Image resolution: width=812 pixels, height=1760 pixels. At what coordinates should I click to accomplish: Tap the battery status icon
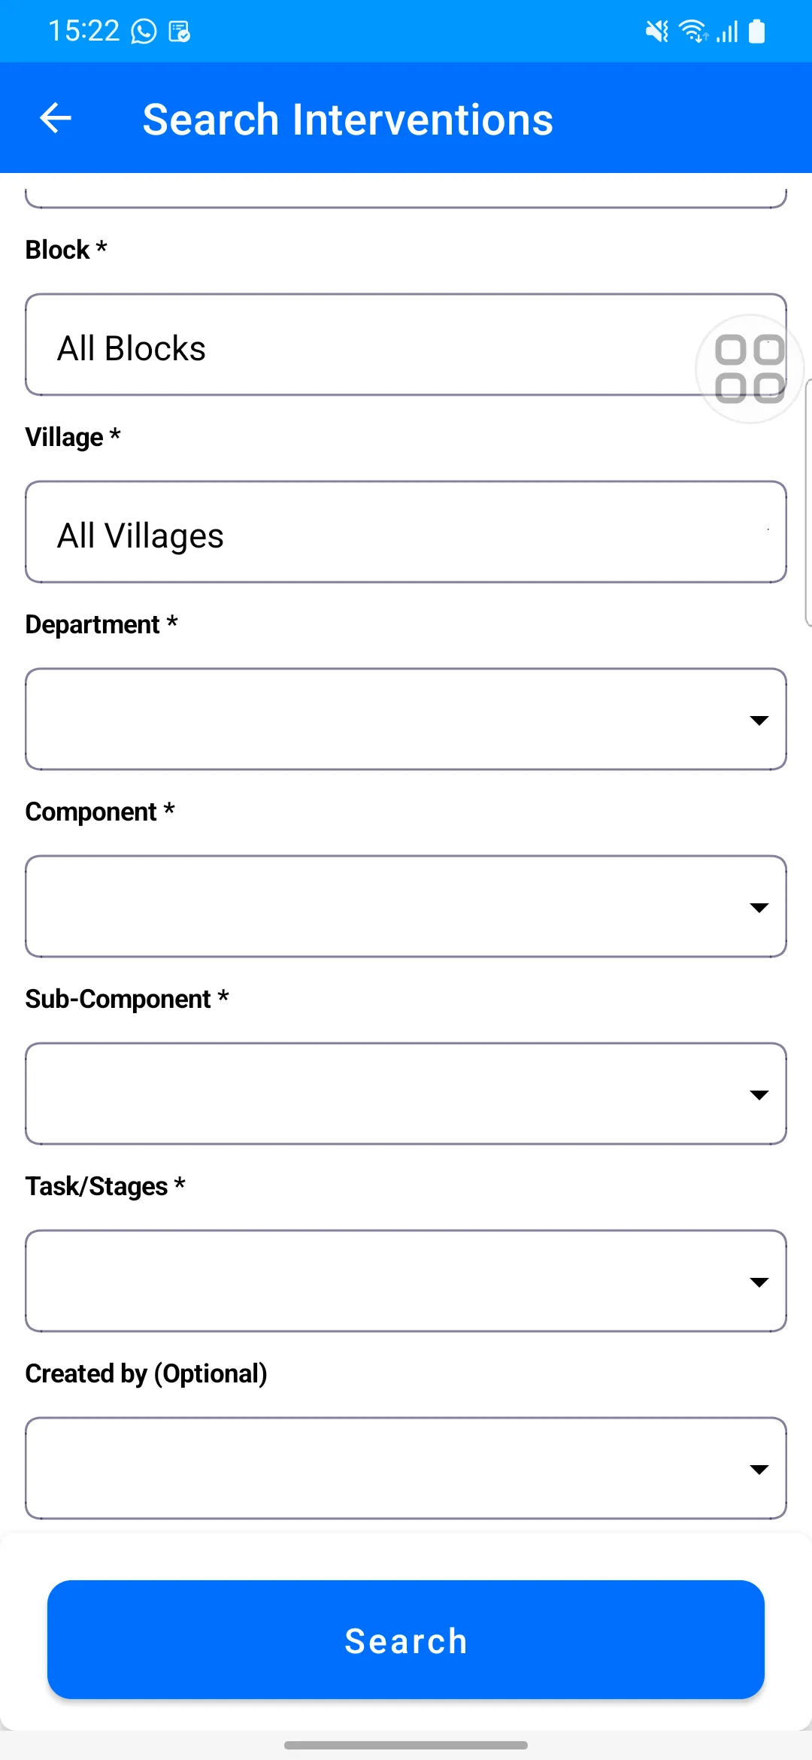pos(757,32)
